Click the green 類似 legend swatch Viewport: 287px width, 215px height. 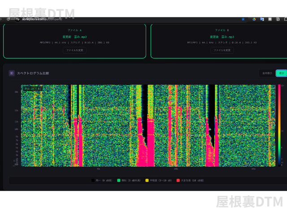tap(118, 181)
